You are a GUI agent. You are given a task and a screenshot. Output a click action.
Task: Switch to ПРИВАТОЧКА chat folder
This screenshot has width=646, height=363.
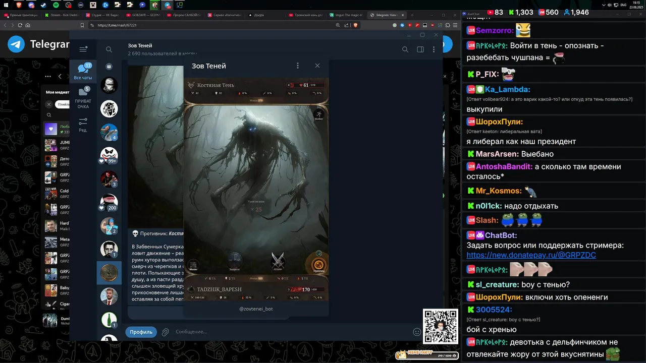point(83,98)
